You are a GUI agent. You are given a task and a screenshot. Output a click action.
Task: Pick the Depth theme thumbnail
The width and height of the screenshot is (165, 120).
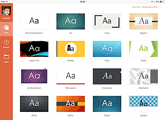click(x=107, y=104)
